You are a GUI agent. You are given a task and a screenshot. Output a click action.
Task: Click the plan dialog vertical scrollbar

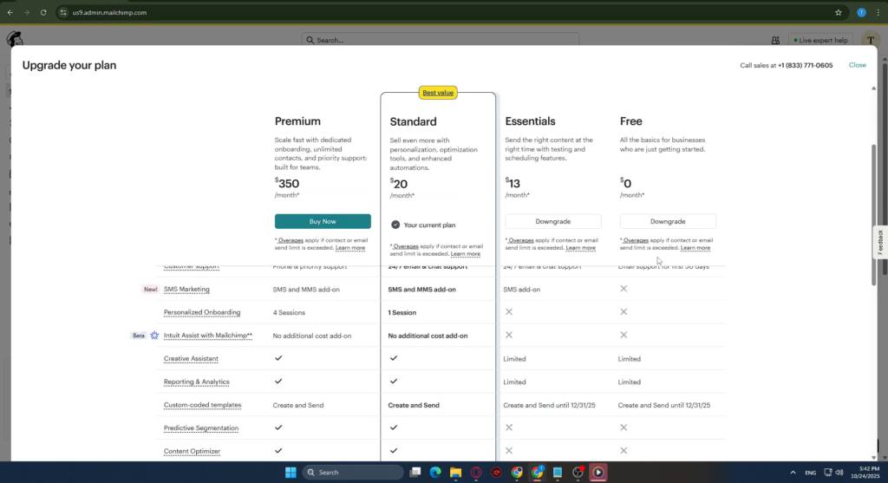[874, 215]
